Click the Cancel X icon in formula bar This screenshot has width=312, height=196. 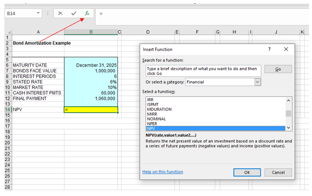coord(61,14)
